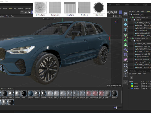Click the Render to Picture Viewer icon

coord(112,12)
